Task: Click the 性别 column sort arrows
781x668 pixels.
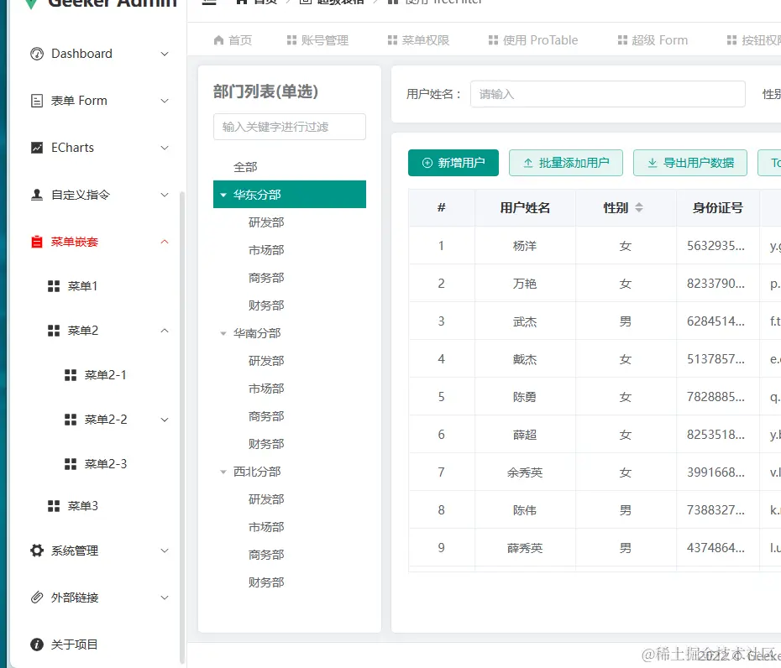Action: point(639,208)
